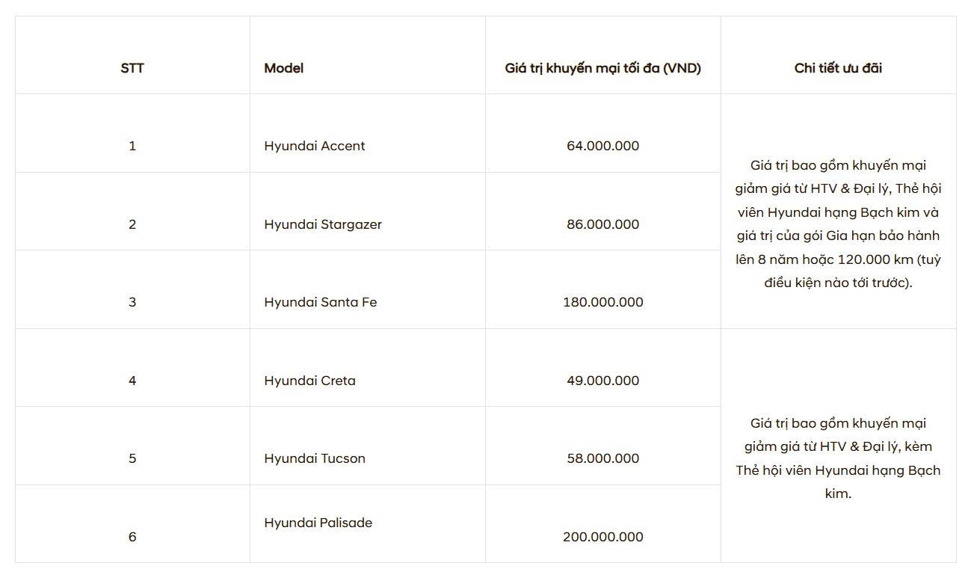Screen dimensions: 971x575
Task: Click the 'Chi tiết ưu đãi' header
Action: click(838, 68)
